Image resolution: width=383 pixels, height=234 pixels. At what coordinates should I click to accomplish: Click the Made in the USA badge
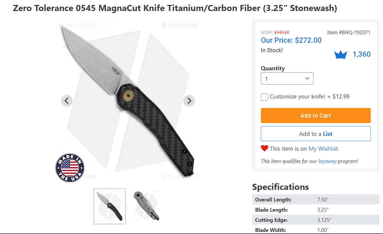(70, 168)
